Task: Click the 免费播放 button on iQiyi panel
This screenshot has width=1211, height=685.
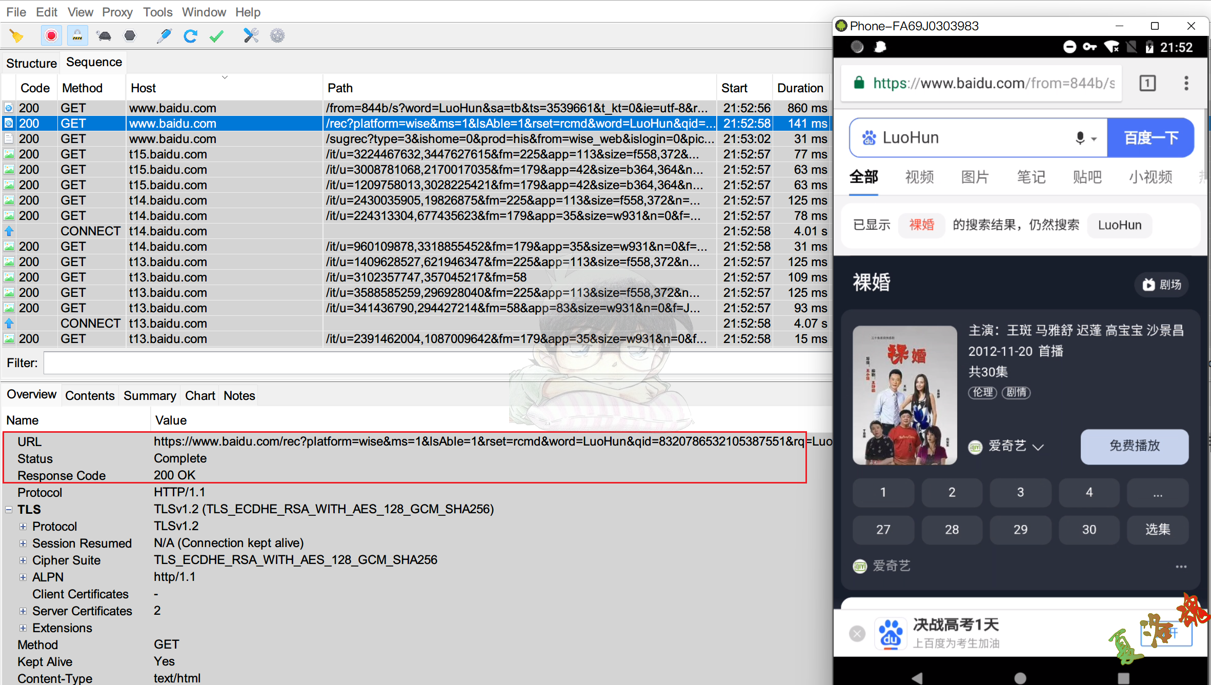Action: [x=1132, y=447]
